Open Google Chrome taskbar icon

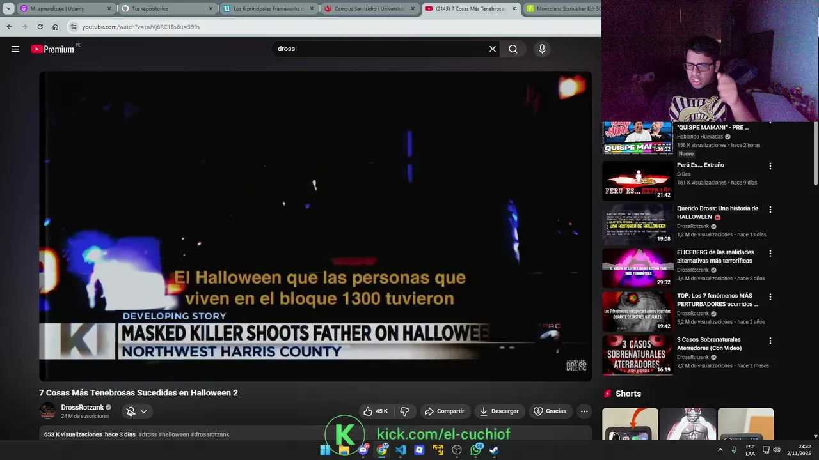tap(382, 450)
